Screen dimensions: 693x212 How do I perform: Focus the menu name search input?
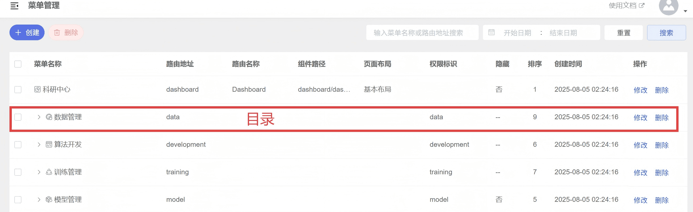click(x=422, y=33)
